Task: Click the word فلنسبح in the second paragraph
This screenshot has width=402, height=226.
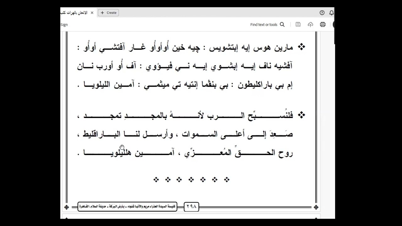Action: click(x=270, y=116)
